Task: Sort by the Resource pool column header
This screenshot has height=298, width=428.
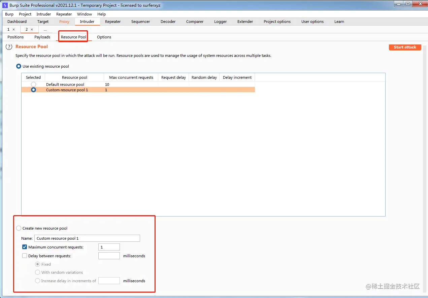Action: [75, 77]
